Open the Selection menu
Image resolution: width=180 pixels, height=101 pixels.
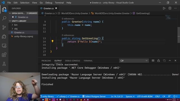tap(25, 3)
